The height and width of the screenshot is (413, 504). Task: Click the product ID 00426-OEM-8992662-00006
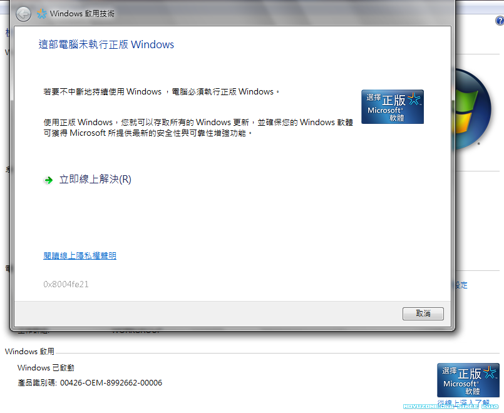[111, 383]
